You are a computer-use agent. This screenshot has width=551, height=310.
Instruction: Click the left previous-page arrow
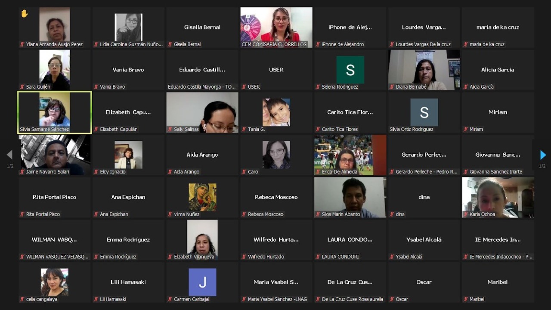point(9,155)
